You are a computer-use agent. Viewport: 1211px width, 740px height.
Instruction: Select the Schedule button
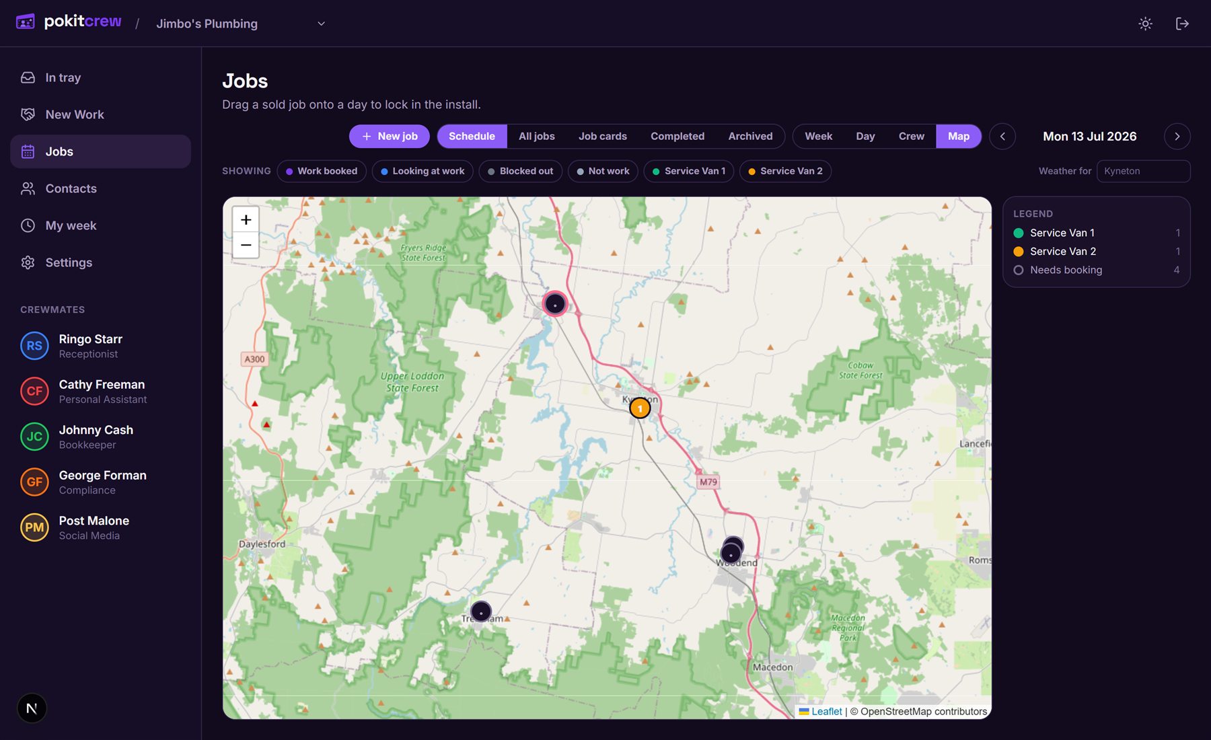pyautogui.click(x=472, y=137)
